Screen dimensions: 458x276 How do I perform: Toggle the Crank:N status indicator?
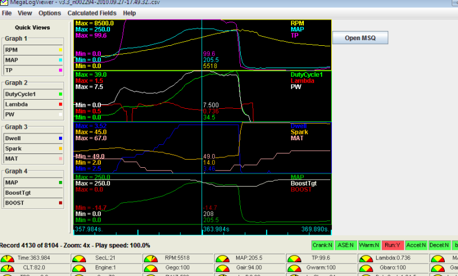(323, 245)
